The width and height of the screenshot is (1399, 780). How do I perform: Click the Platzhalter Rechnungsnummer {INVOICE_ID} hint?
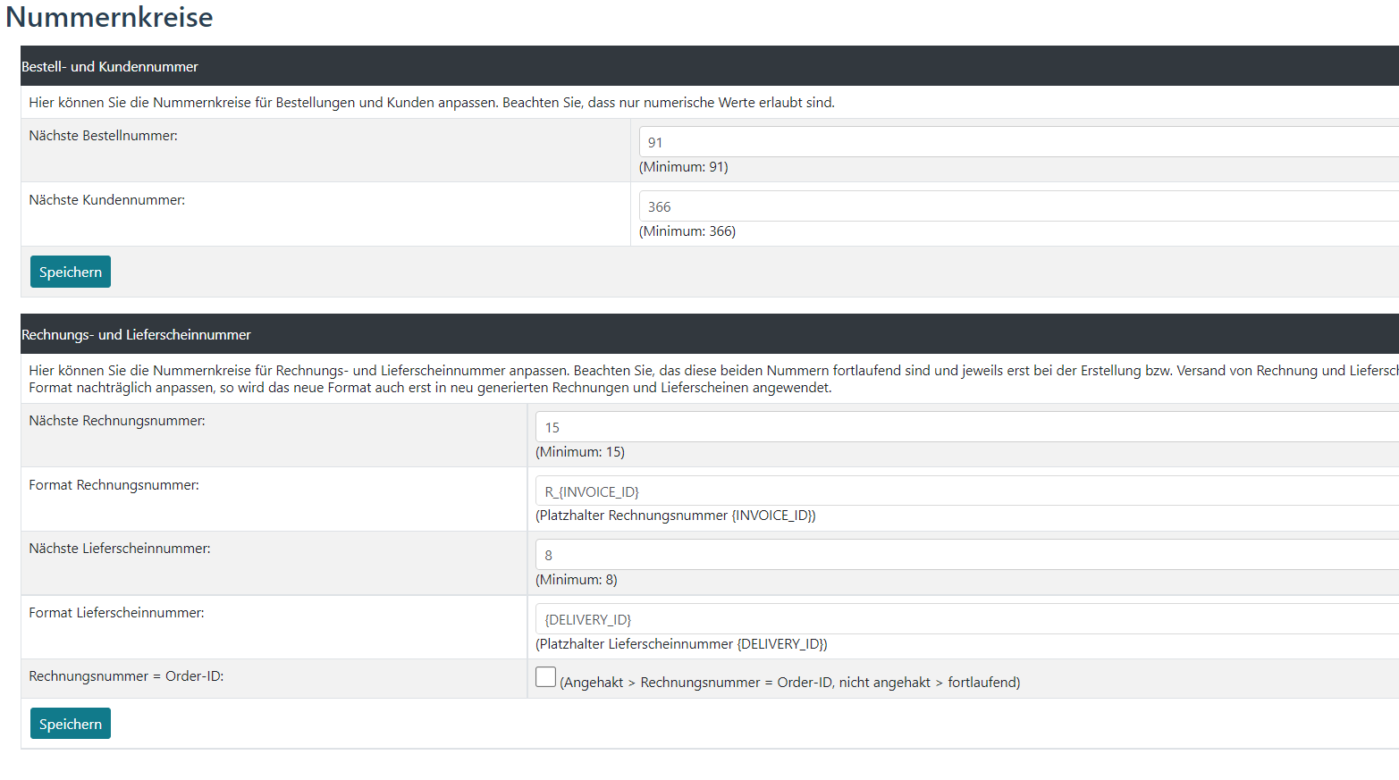675,516
